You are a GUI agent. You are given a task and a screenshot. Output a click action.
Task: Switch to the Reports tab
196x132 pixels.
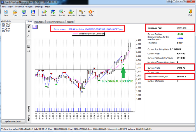click(70, 22)
